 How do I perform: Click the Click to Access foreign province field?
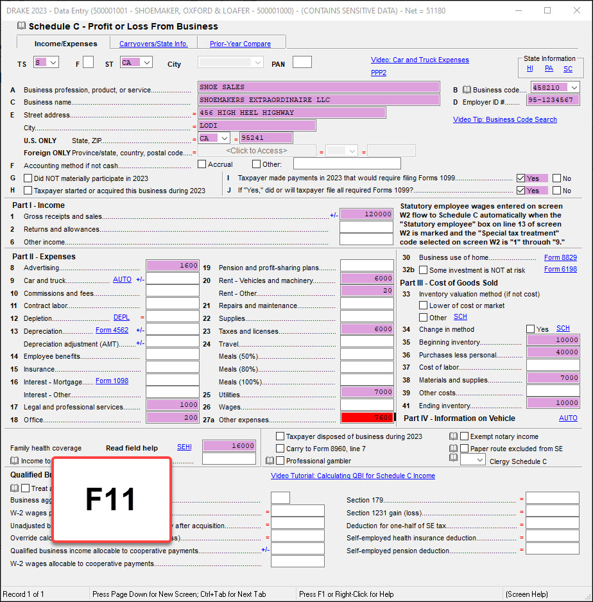(257, 151)
